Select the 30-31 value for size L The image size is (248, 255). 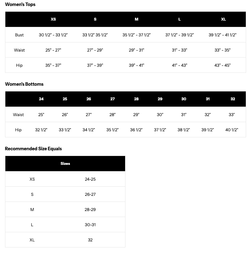click(x=90, y=225)
